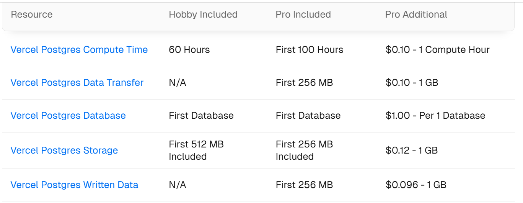Select the First 512 MB Included cell
The image size is (523, 203).
(196, 151)
